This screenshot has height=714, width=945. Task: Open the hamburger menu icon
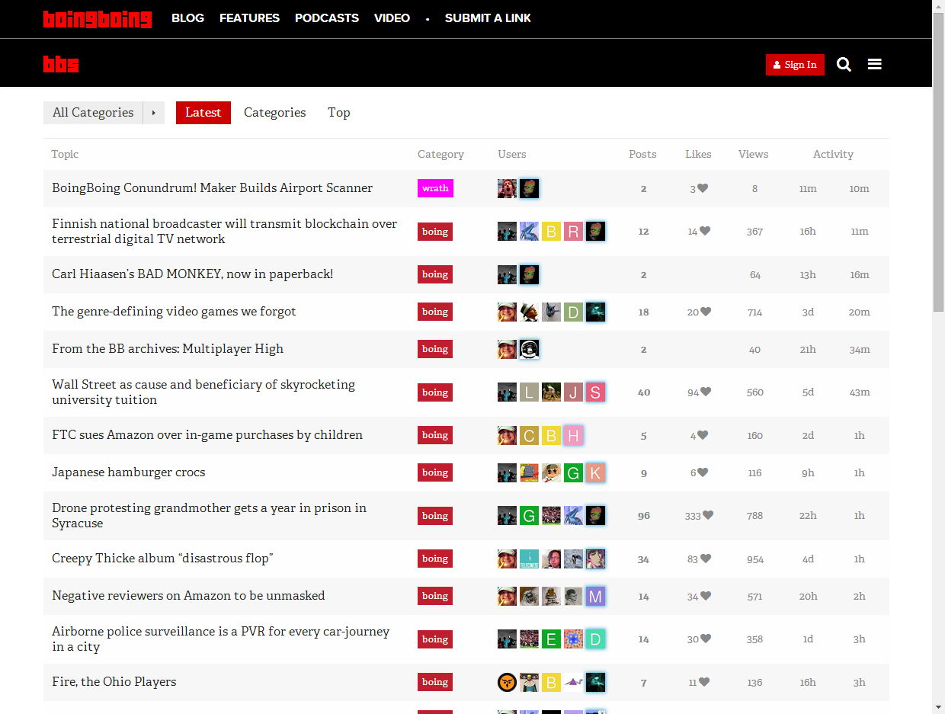pos(875,65)
